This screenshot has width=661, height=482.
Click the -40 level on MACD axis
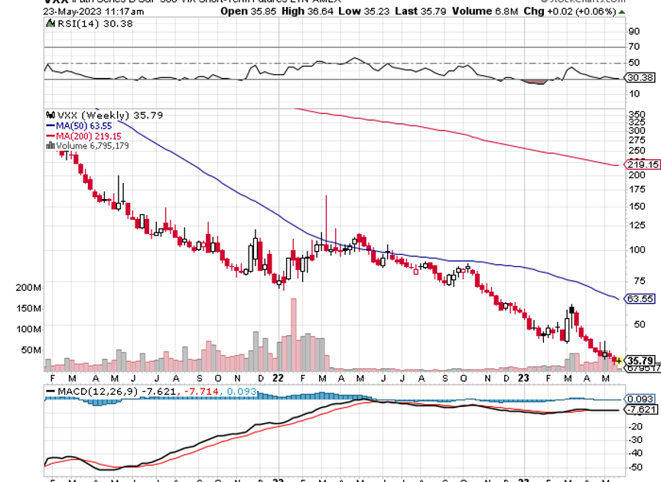coord(636,454)
